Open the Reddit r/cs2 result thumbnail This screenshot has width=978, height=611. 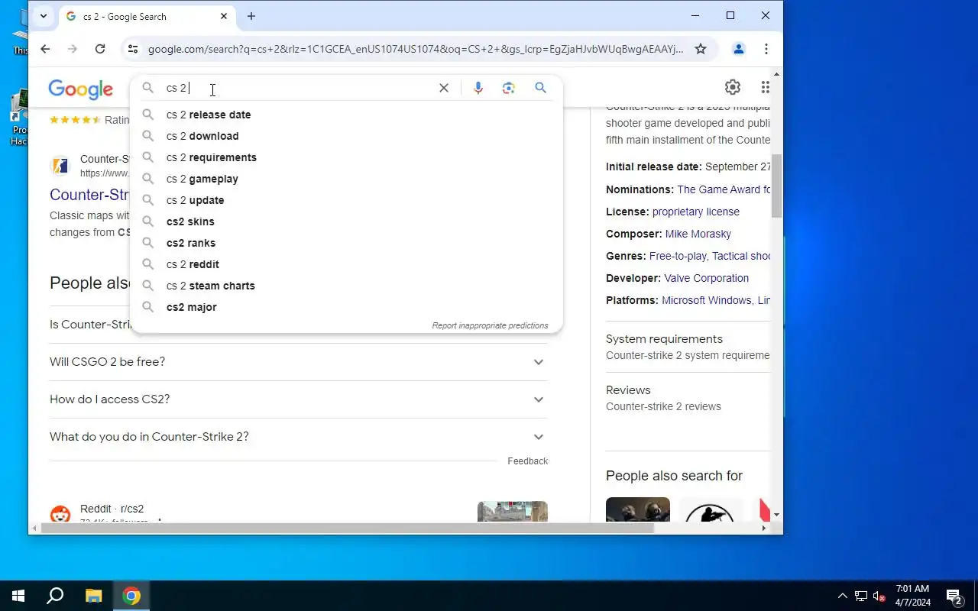coord(513,511)
